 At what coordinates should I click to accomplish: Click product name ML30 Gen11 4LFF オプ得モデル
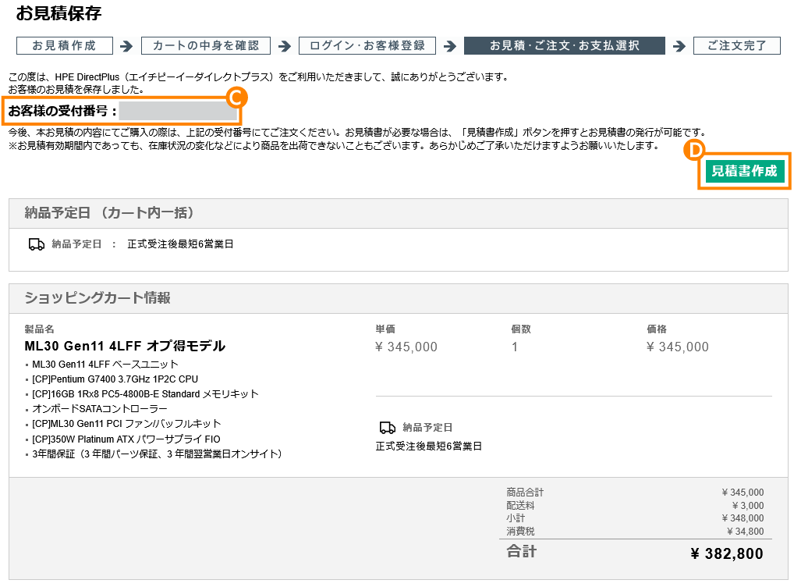[x=125, y=347]
